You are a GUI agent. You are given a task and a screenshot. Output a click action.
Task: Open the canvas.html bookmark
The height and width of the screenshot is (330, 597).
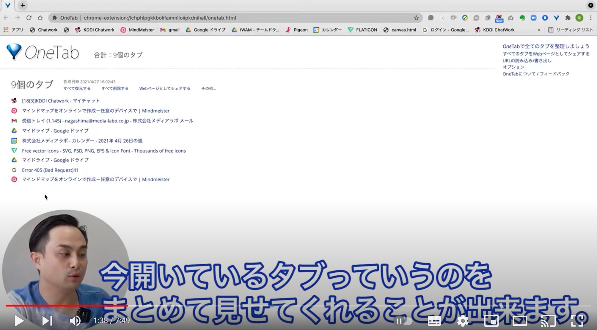(x=400, y=30)
